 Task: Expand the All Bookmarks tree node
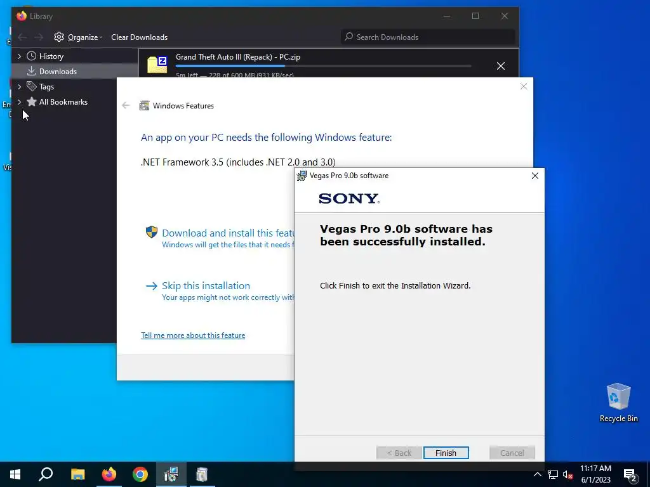19,102
